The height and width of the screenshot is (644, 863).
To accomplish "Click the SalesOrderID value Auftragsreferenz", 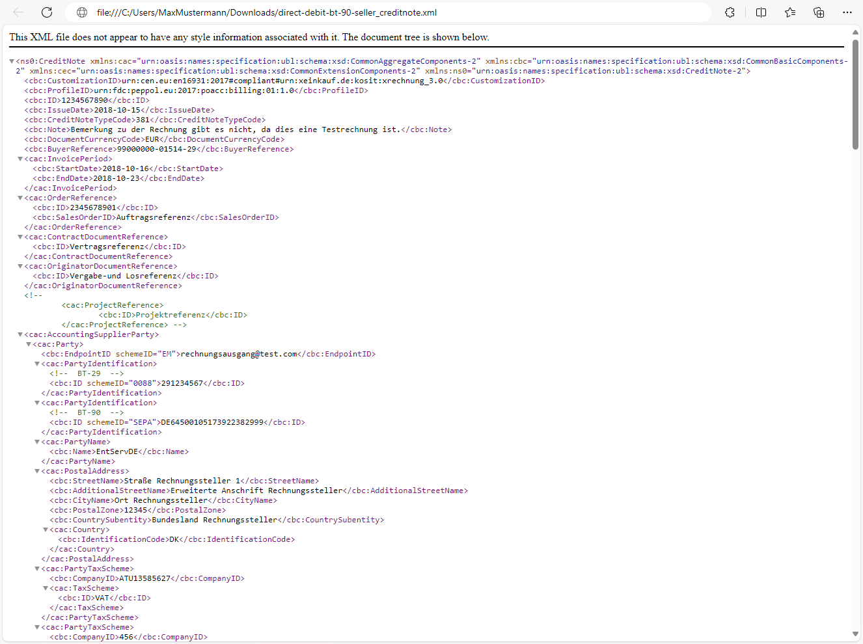I will point(154,217).
